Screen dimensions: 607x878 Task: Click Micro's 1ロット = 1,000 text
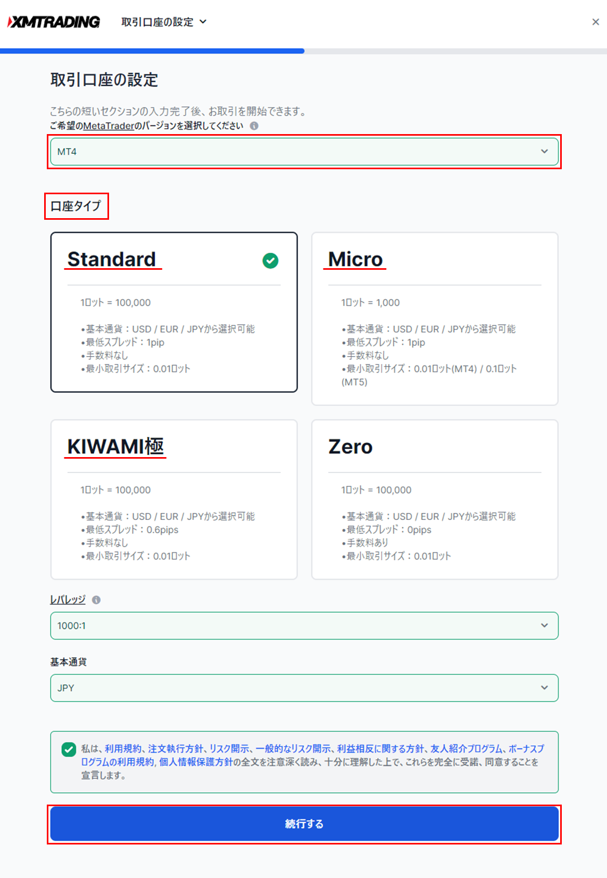point(371,303)
